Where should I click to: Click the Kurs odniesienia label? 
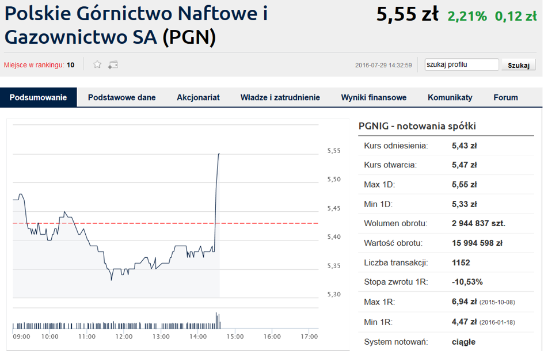click(396, 146)
